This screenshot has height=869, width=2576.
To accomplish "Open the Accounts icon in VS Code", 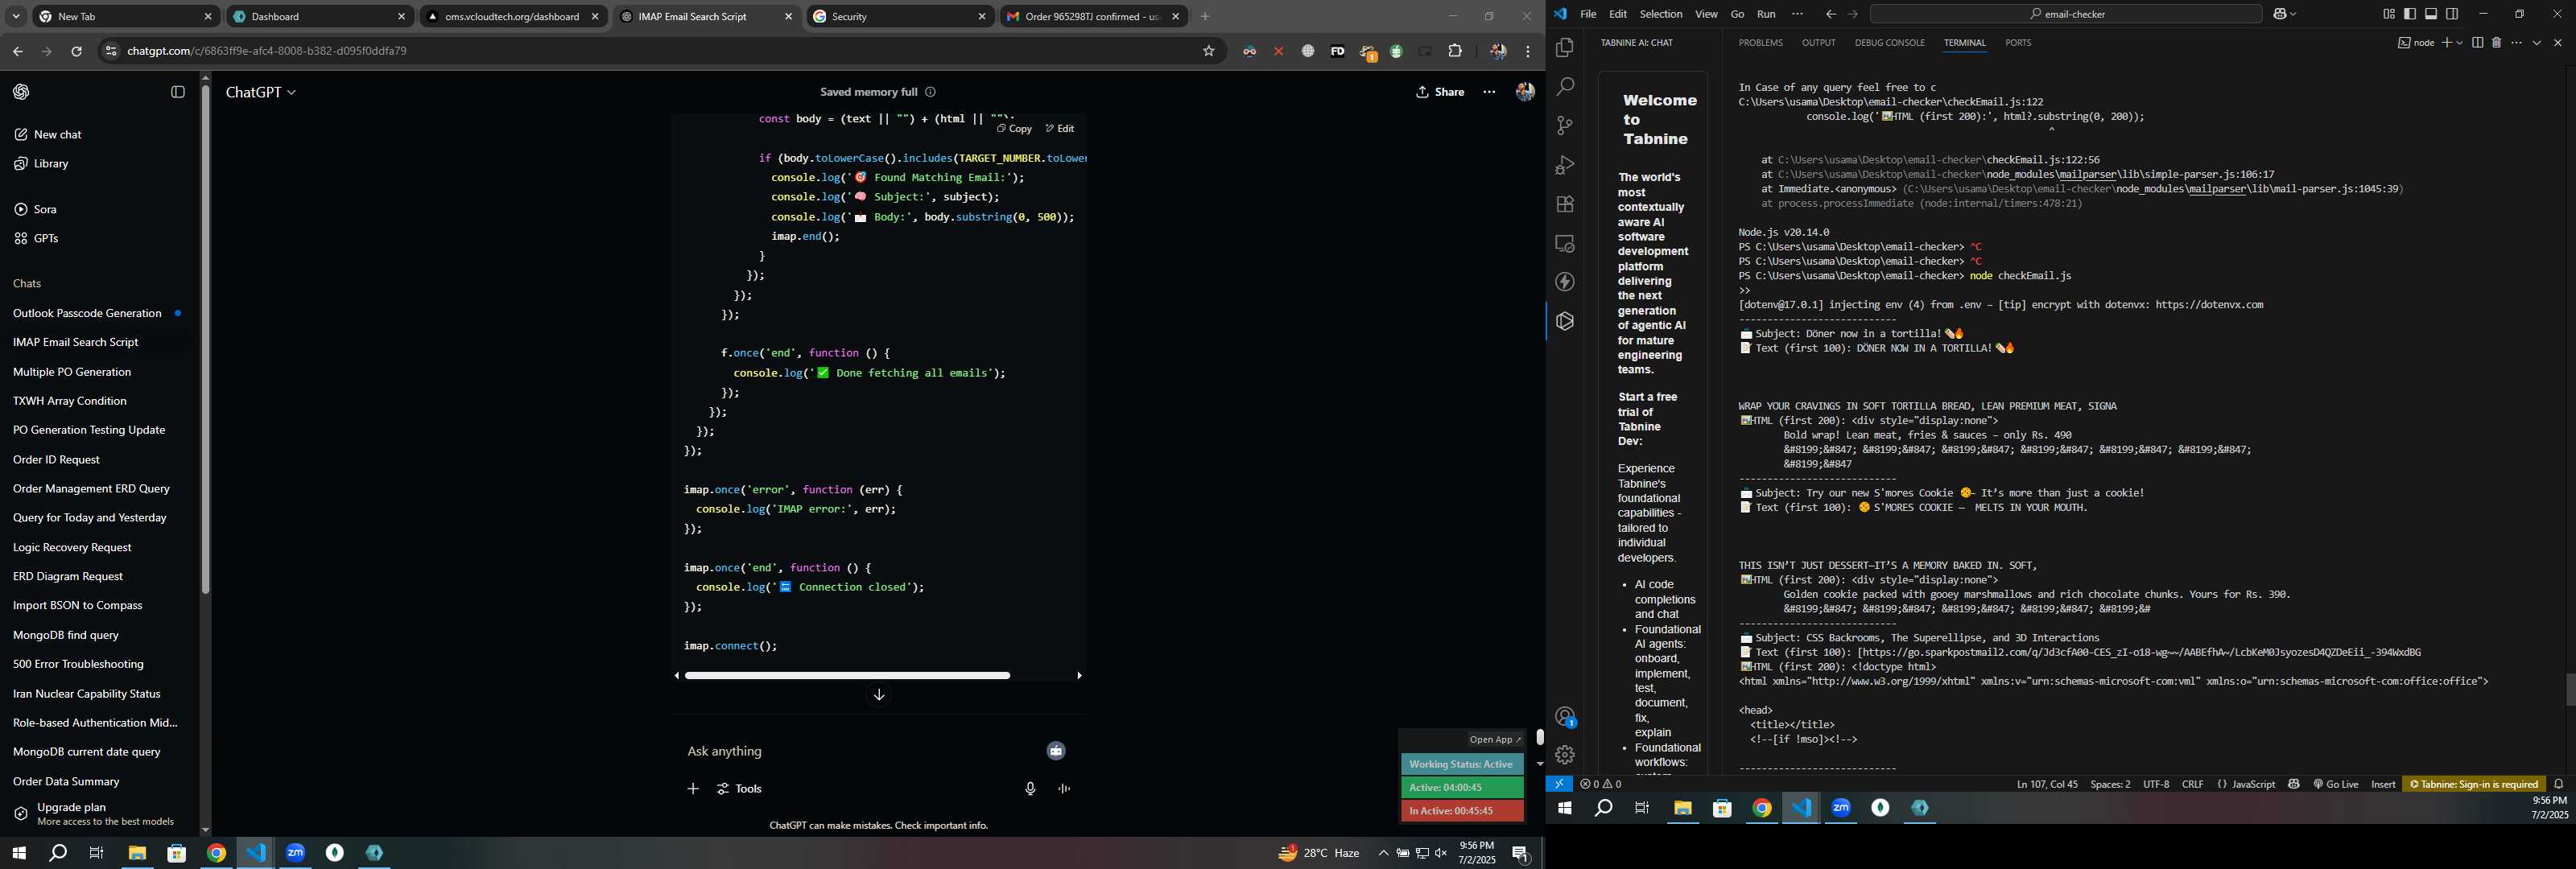I will pyautogui.click(x=1565, y=717).
